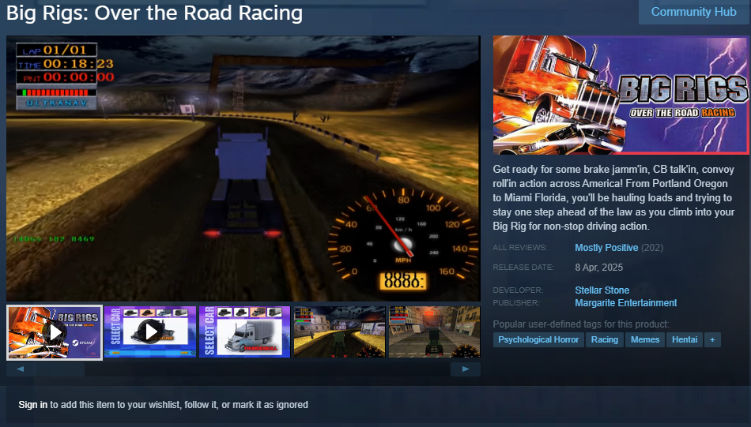This screenshot has width=751, height=427.
Task: Browse the Racing tag
Action: click(x=605, y=340)
